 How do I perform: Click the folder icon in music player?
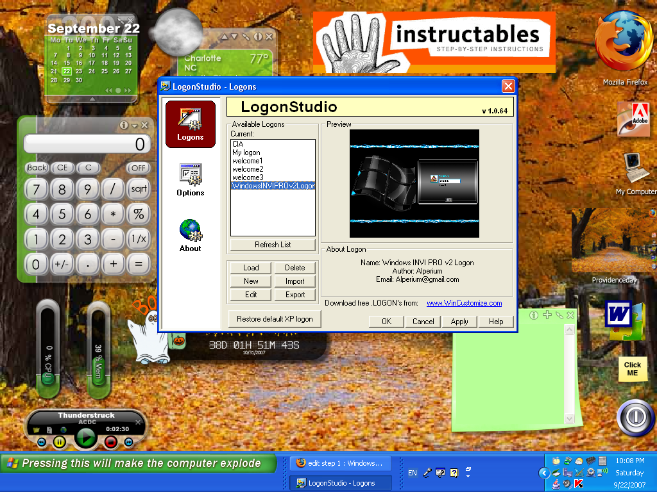click(36, 430)
